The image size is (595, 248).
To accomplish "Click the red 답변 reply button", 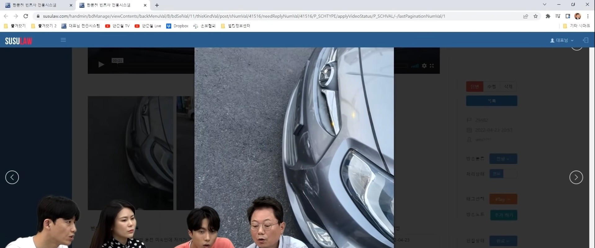I will coord(474,86).
